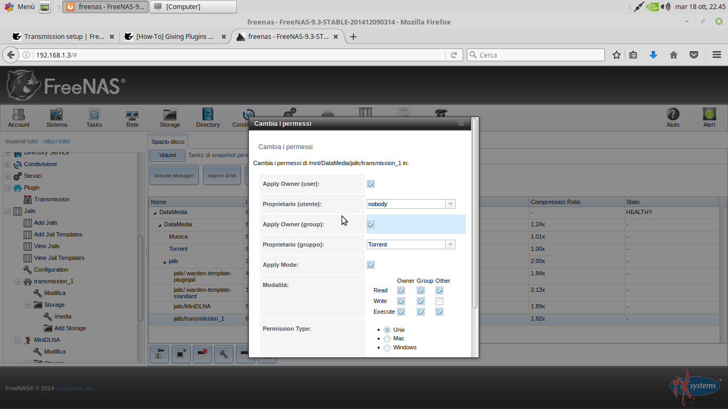This screenshot has height=409, width=728.
Task: Click the black square with plus icon
Action: pos(181,354)
